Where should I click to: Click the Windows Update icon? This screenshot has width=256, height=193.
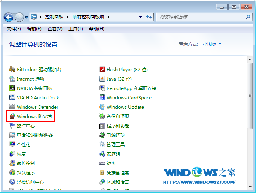pos(102,107)
